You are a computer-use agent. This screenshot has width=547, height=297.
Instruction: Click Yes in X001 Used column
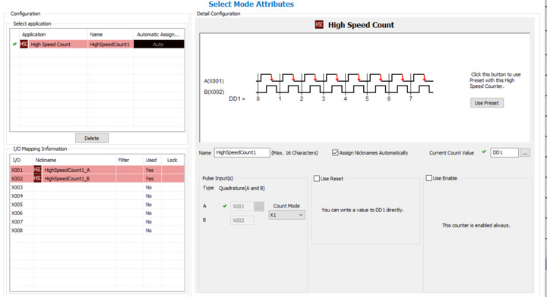[150, 170]
